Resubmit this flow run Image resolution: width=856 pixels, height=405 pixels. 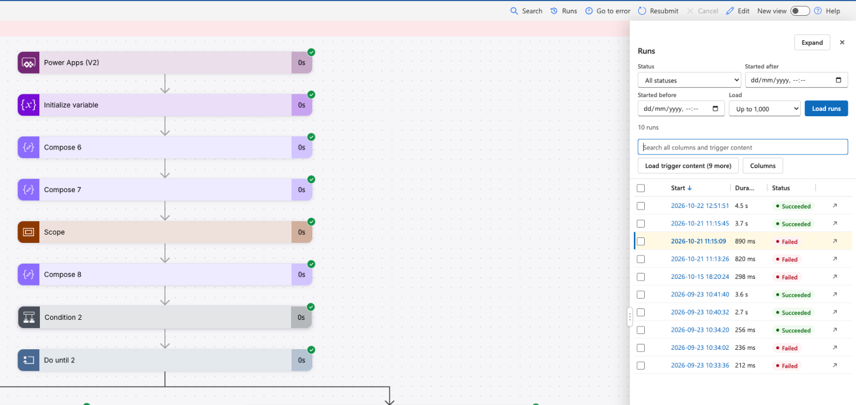click(658, 11)
